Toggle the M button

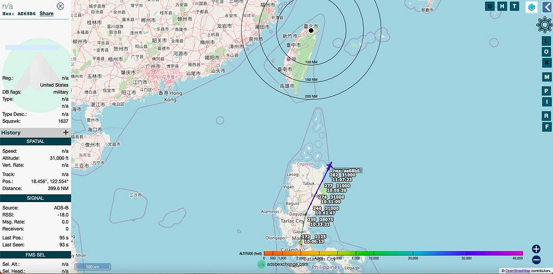547,77
